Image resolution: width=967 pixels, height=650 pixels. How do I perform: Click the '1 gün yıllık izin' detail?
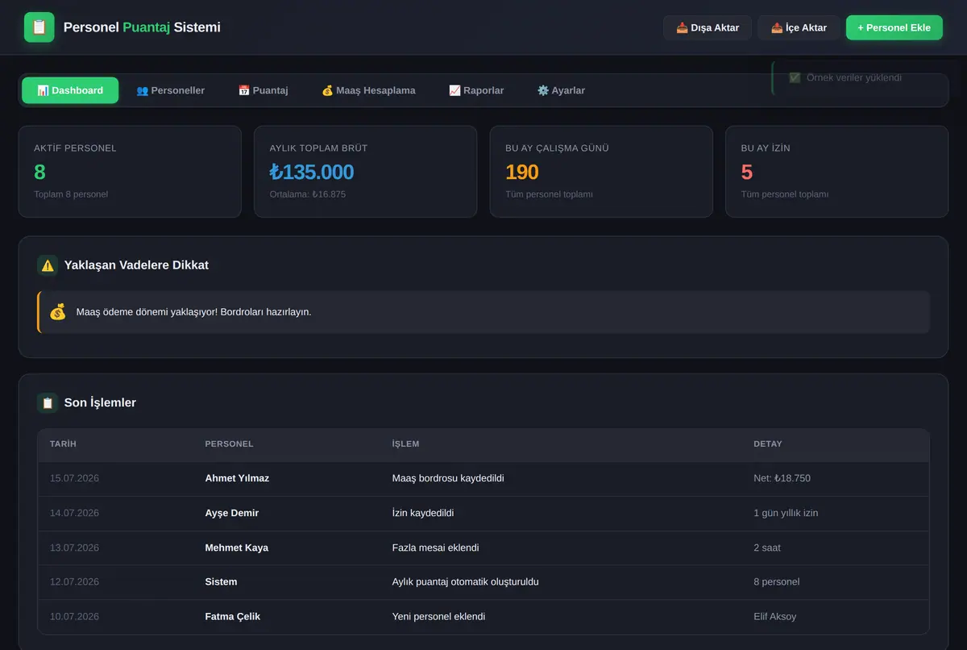[x=786, y=513]
